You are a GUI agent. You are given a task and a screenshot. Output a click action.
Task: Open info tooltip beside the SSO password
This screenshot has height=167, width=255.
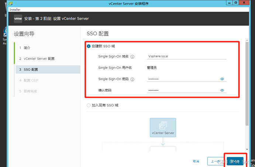point(132,79)
